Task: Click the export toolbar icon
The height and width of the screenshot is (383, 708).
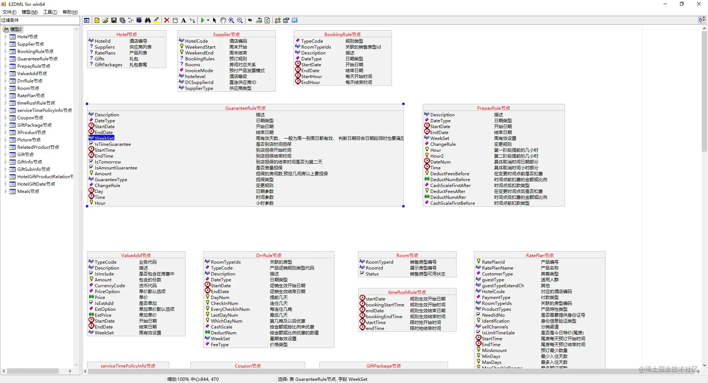Action: coord(259,20)
